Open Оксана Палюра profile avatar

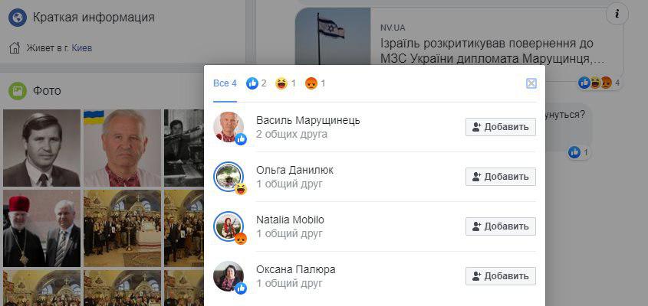pos(229,276)
